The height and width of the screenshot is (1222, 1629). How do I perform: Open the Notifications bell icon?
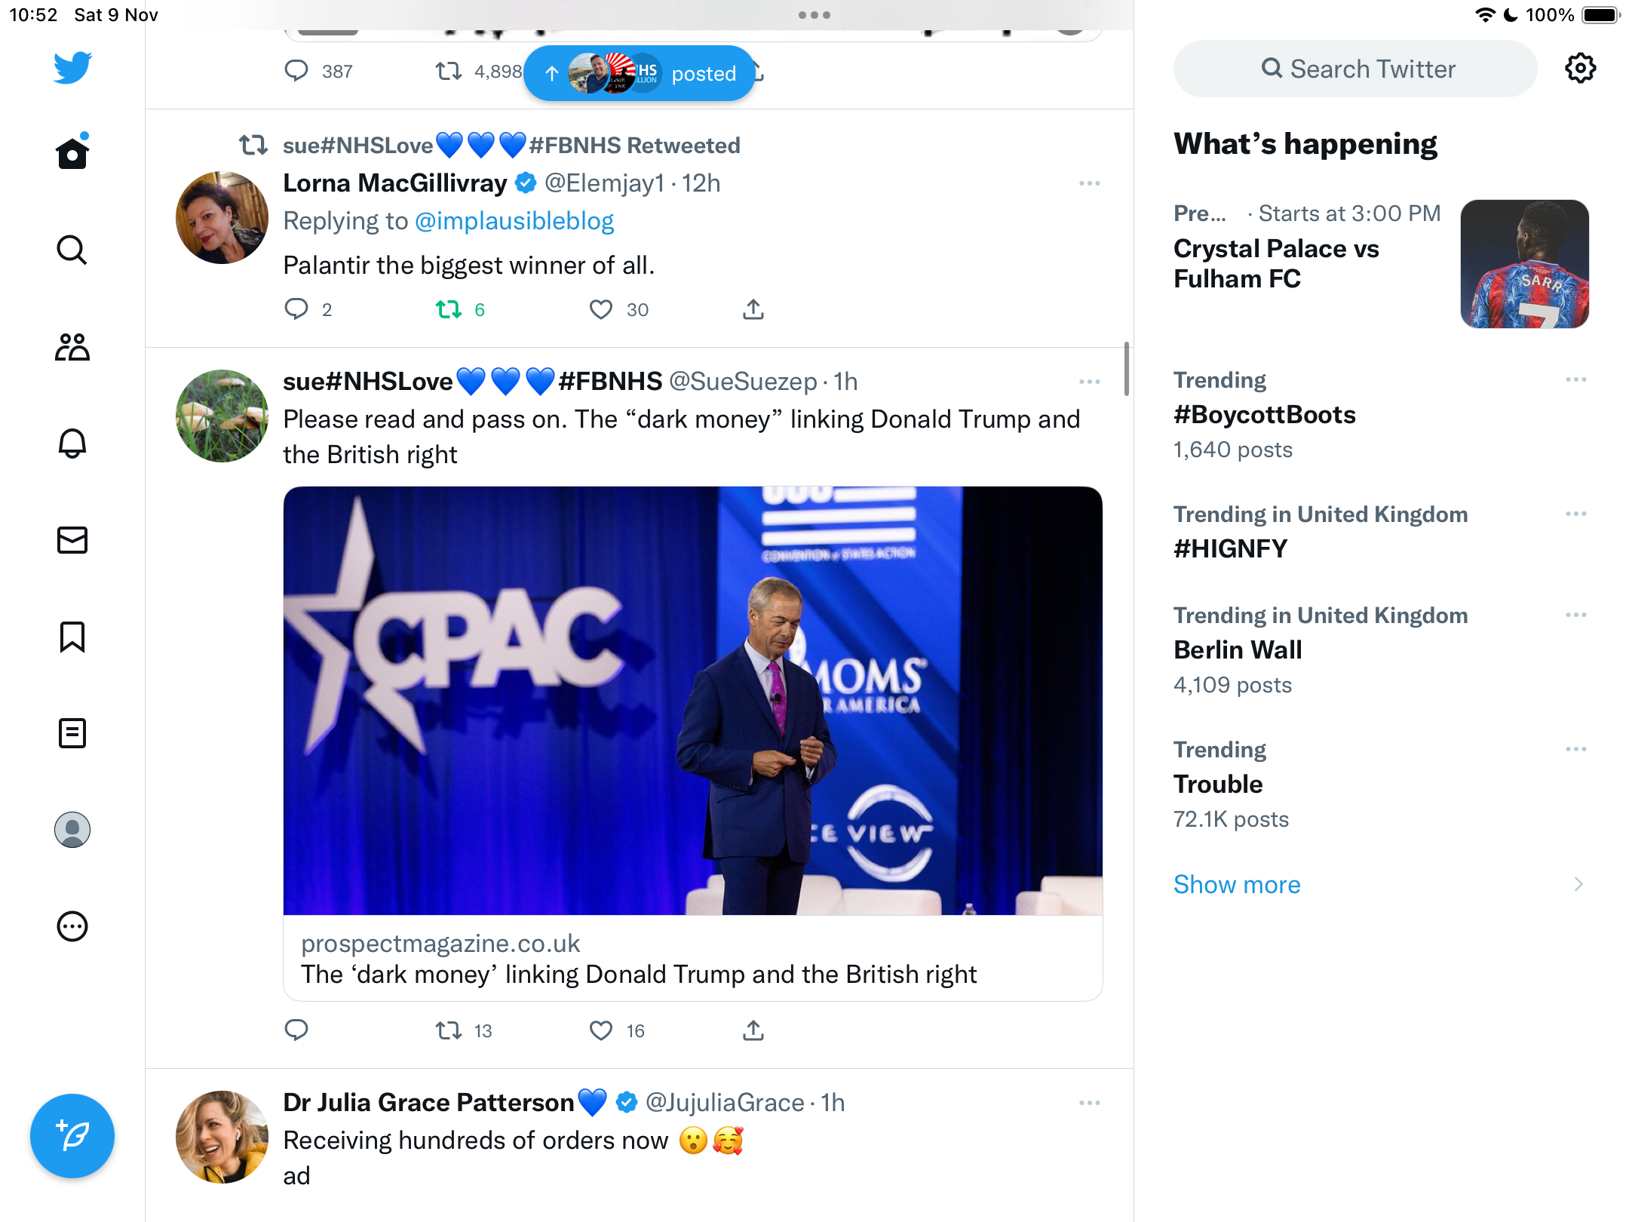[x=72, y=444]
